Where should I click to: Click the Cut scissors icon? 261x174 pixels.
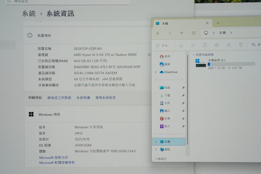(181, 45)
